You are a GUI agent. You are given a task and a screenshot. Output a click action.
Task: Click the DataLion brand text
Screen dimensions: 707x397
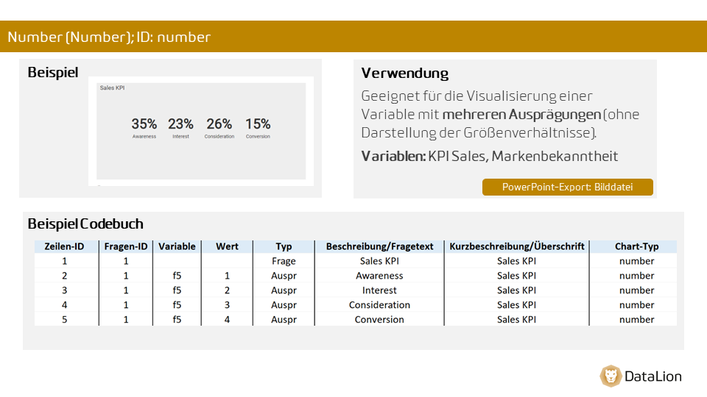pyautogui.click(x=653, y=376)
